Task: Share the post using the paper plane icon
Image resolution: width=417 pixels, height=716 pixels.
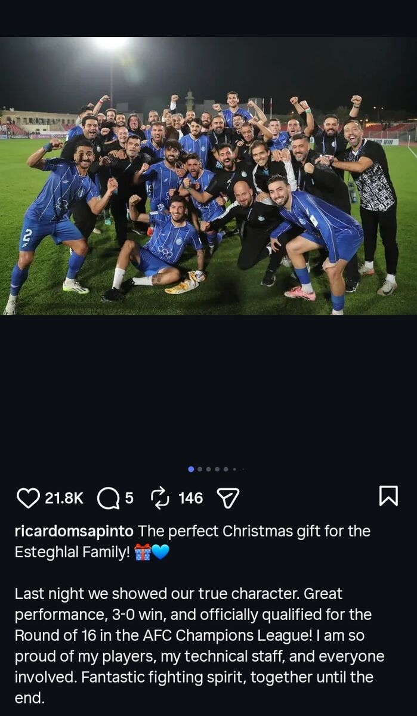Action: point(227,498)
